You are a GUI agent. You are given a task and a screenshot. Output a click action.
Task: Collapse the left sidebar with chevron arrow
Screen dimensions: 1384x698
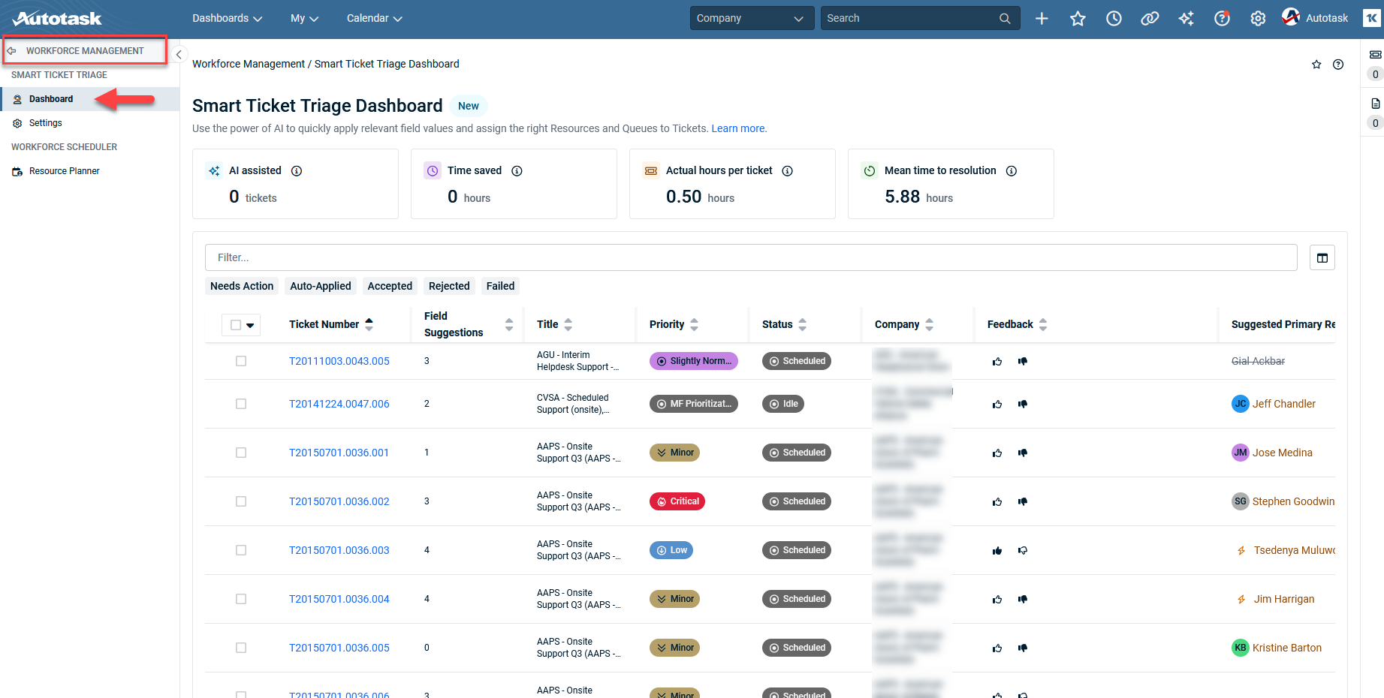tap(179, 55)
